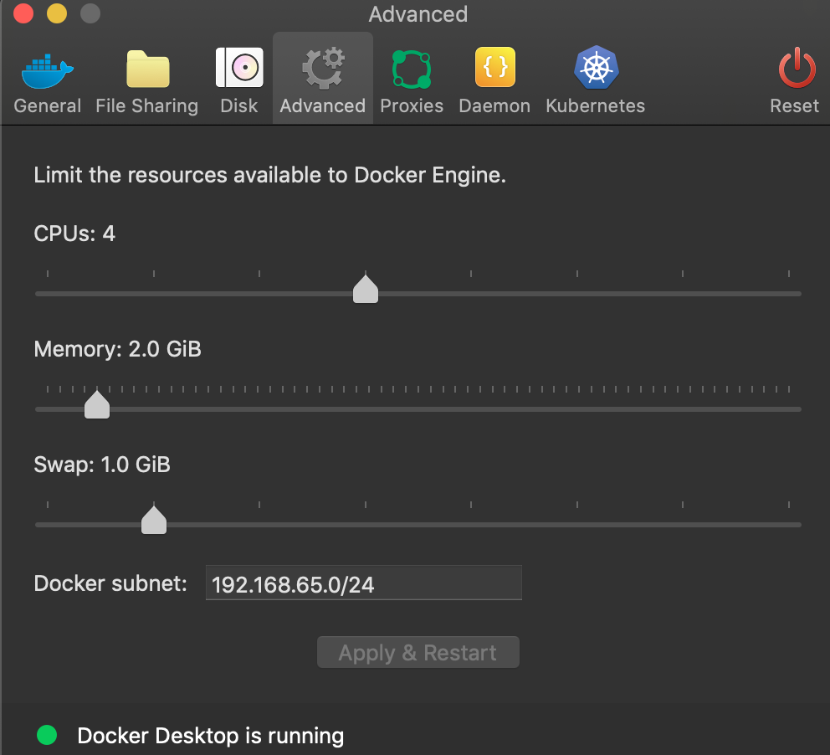830x755 pixels.
Task: Open General settings via the Docker whale icon
Action: coord(47,70)
